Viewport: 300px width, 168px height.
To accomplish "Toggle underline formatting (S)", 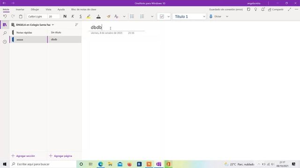I will pyautogui.click(x=81, y=16).
